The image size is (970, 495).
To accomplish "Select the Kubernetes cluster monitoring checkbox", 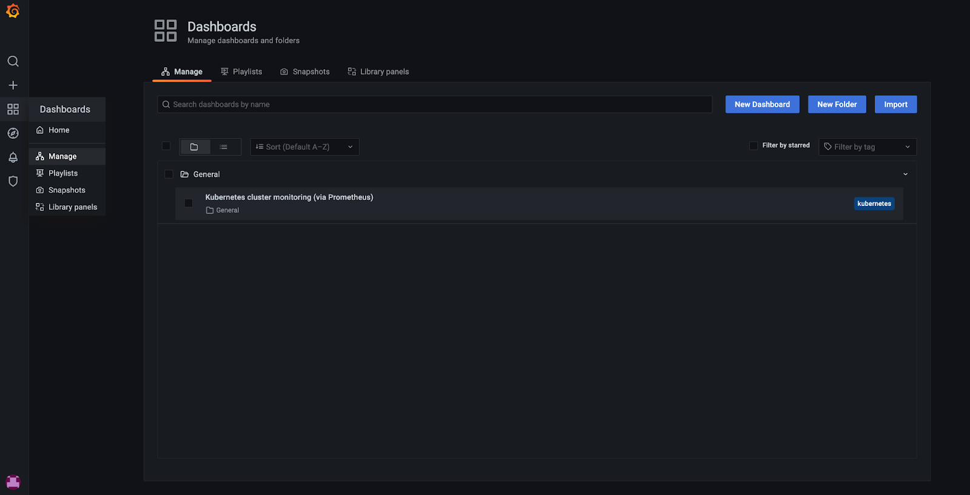I will (189, 203).
